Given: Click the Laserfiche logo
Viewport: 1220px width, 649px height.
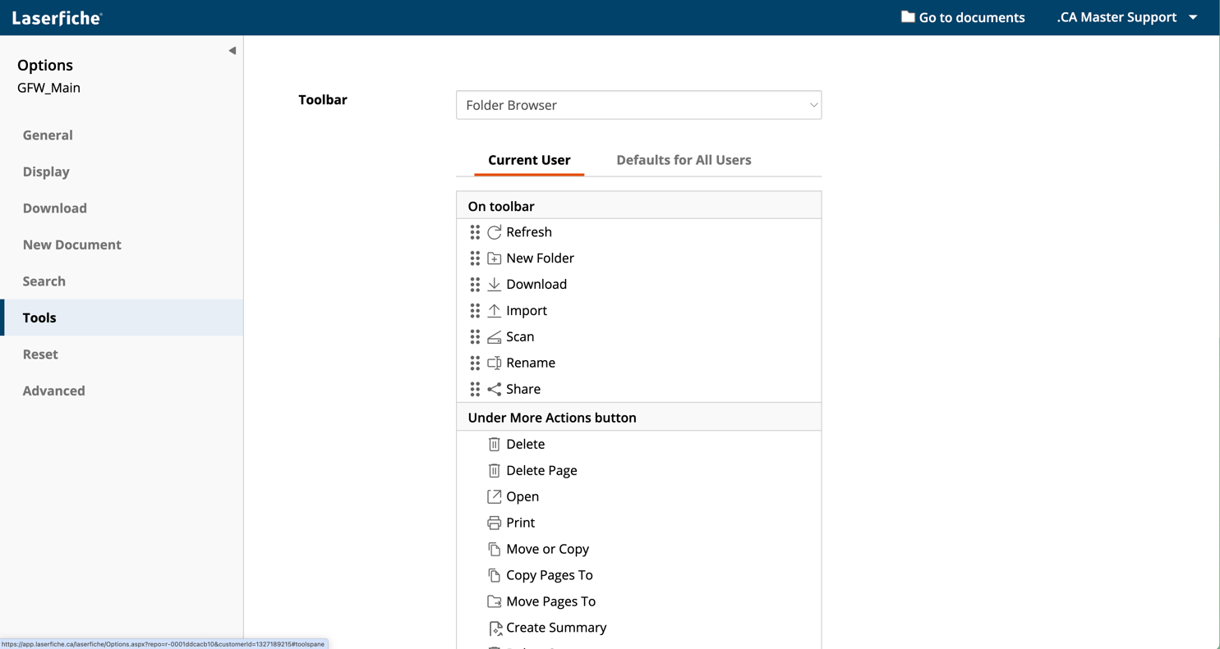Looking at the screenshot, I should pos(57,17).
